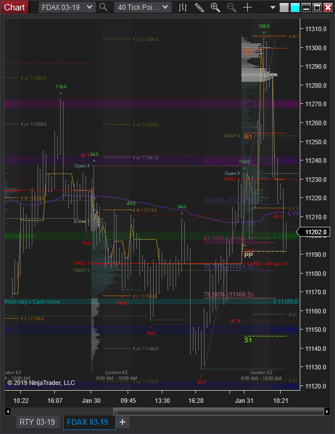Open the FDAX 03-19 instrument dropdown
Viewport: 335px width, 434px height.
(67, 7)
